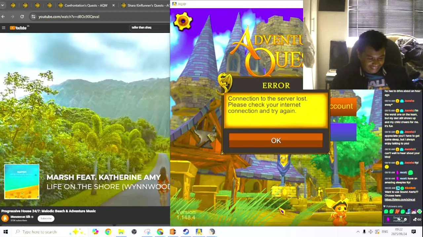
Task: Open OBS Studio from the taskbar
Action: 134,232
